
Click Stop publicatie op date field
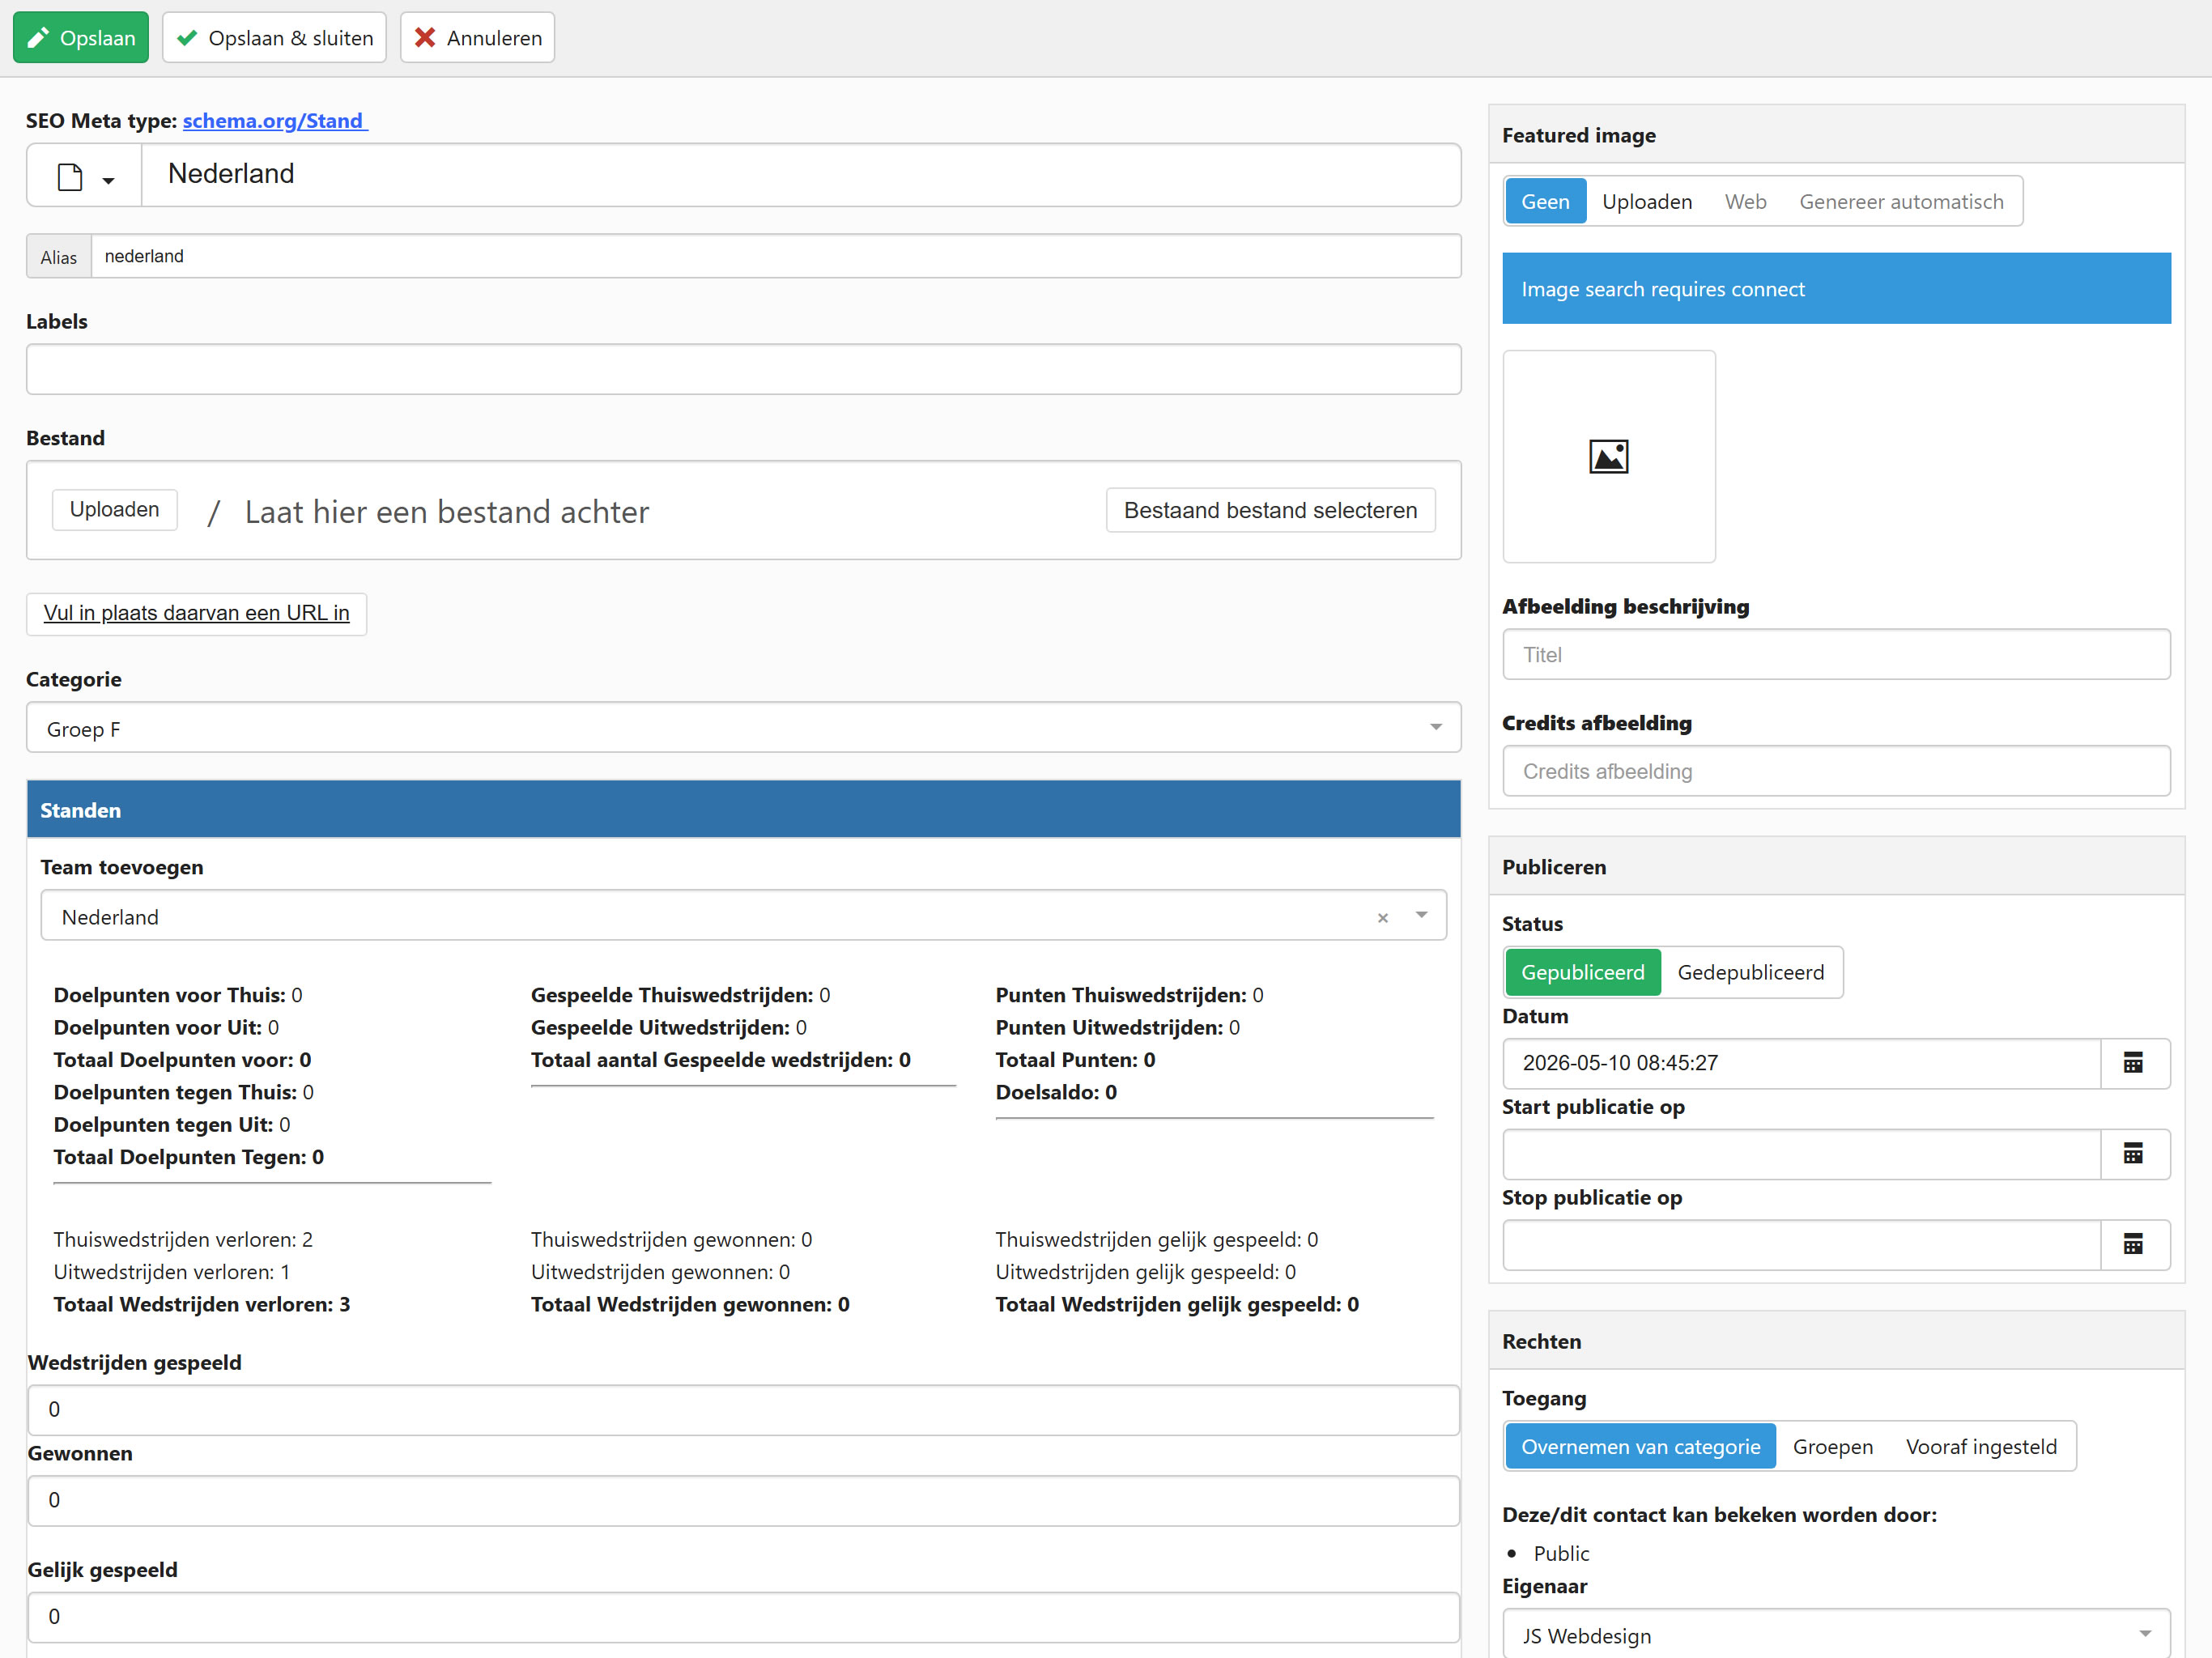pyautogui.click(x=1801, y=1244)
